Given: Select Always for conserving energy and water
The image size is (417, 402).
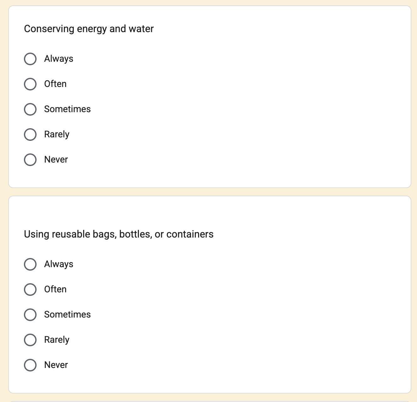Looking at the screenshot, I should point(30,59).
